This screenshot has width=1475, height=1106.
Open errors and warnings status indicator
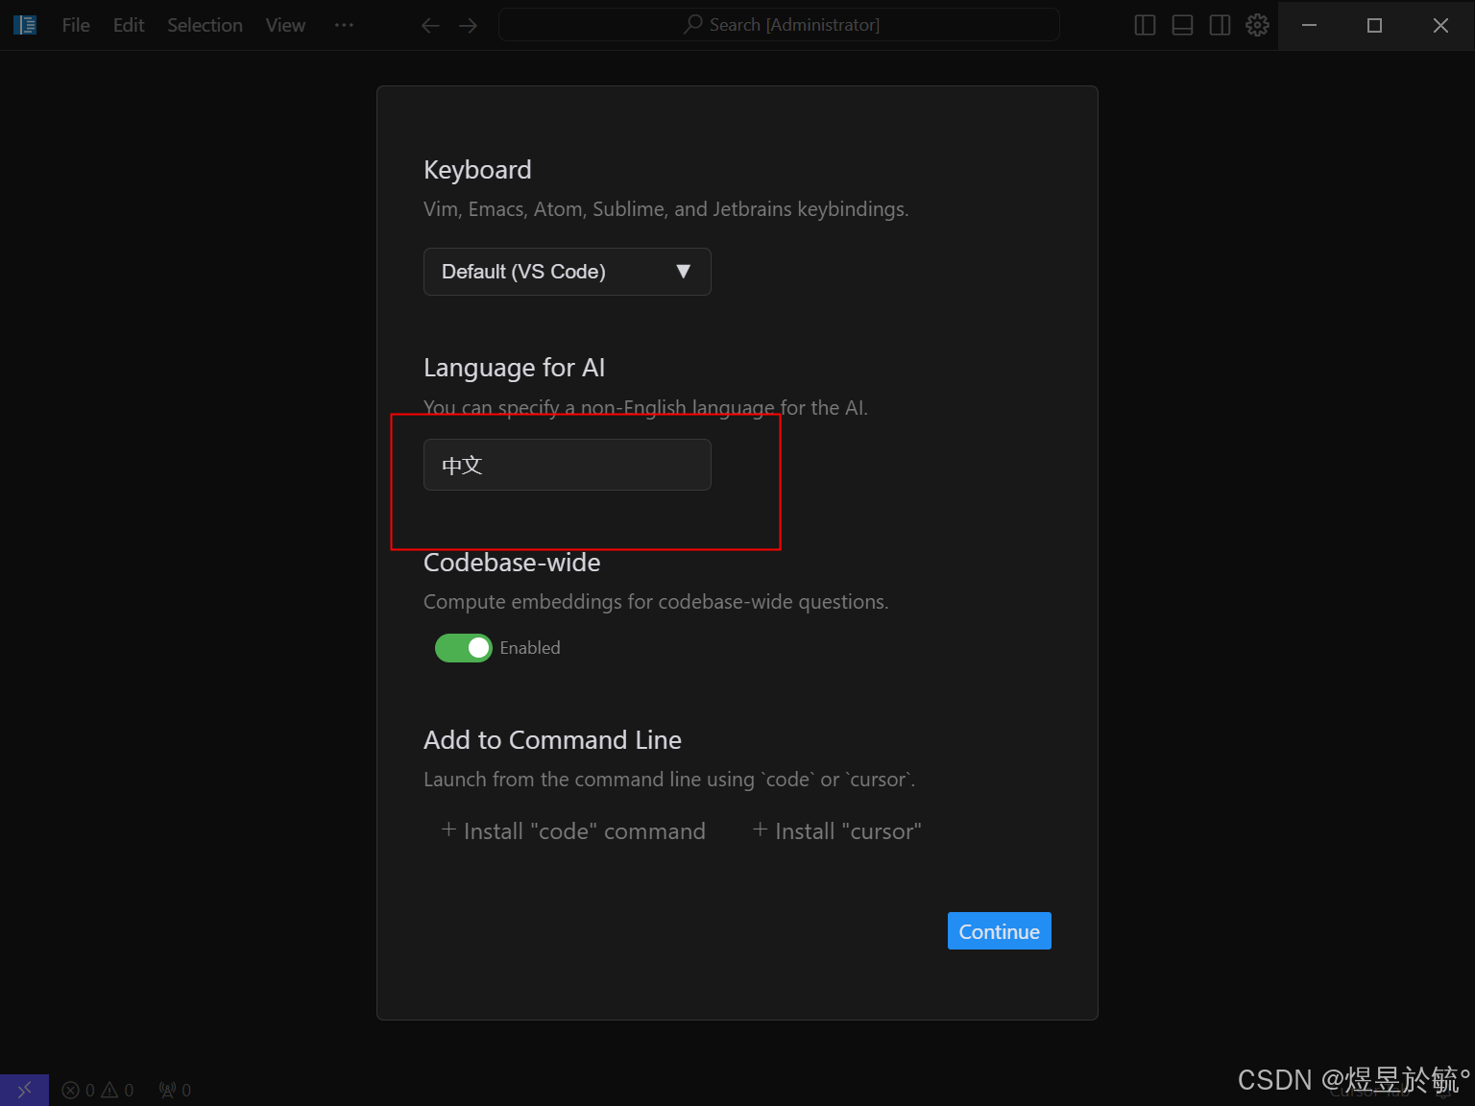coord(98,1090)
